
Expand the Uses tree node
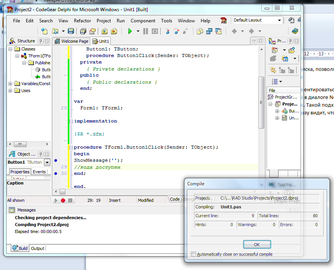pyautogui.click(x=10, y=91)
